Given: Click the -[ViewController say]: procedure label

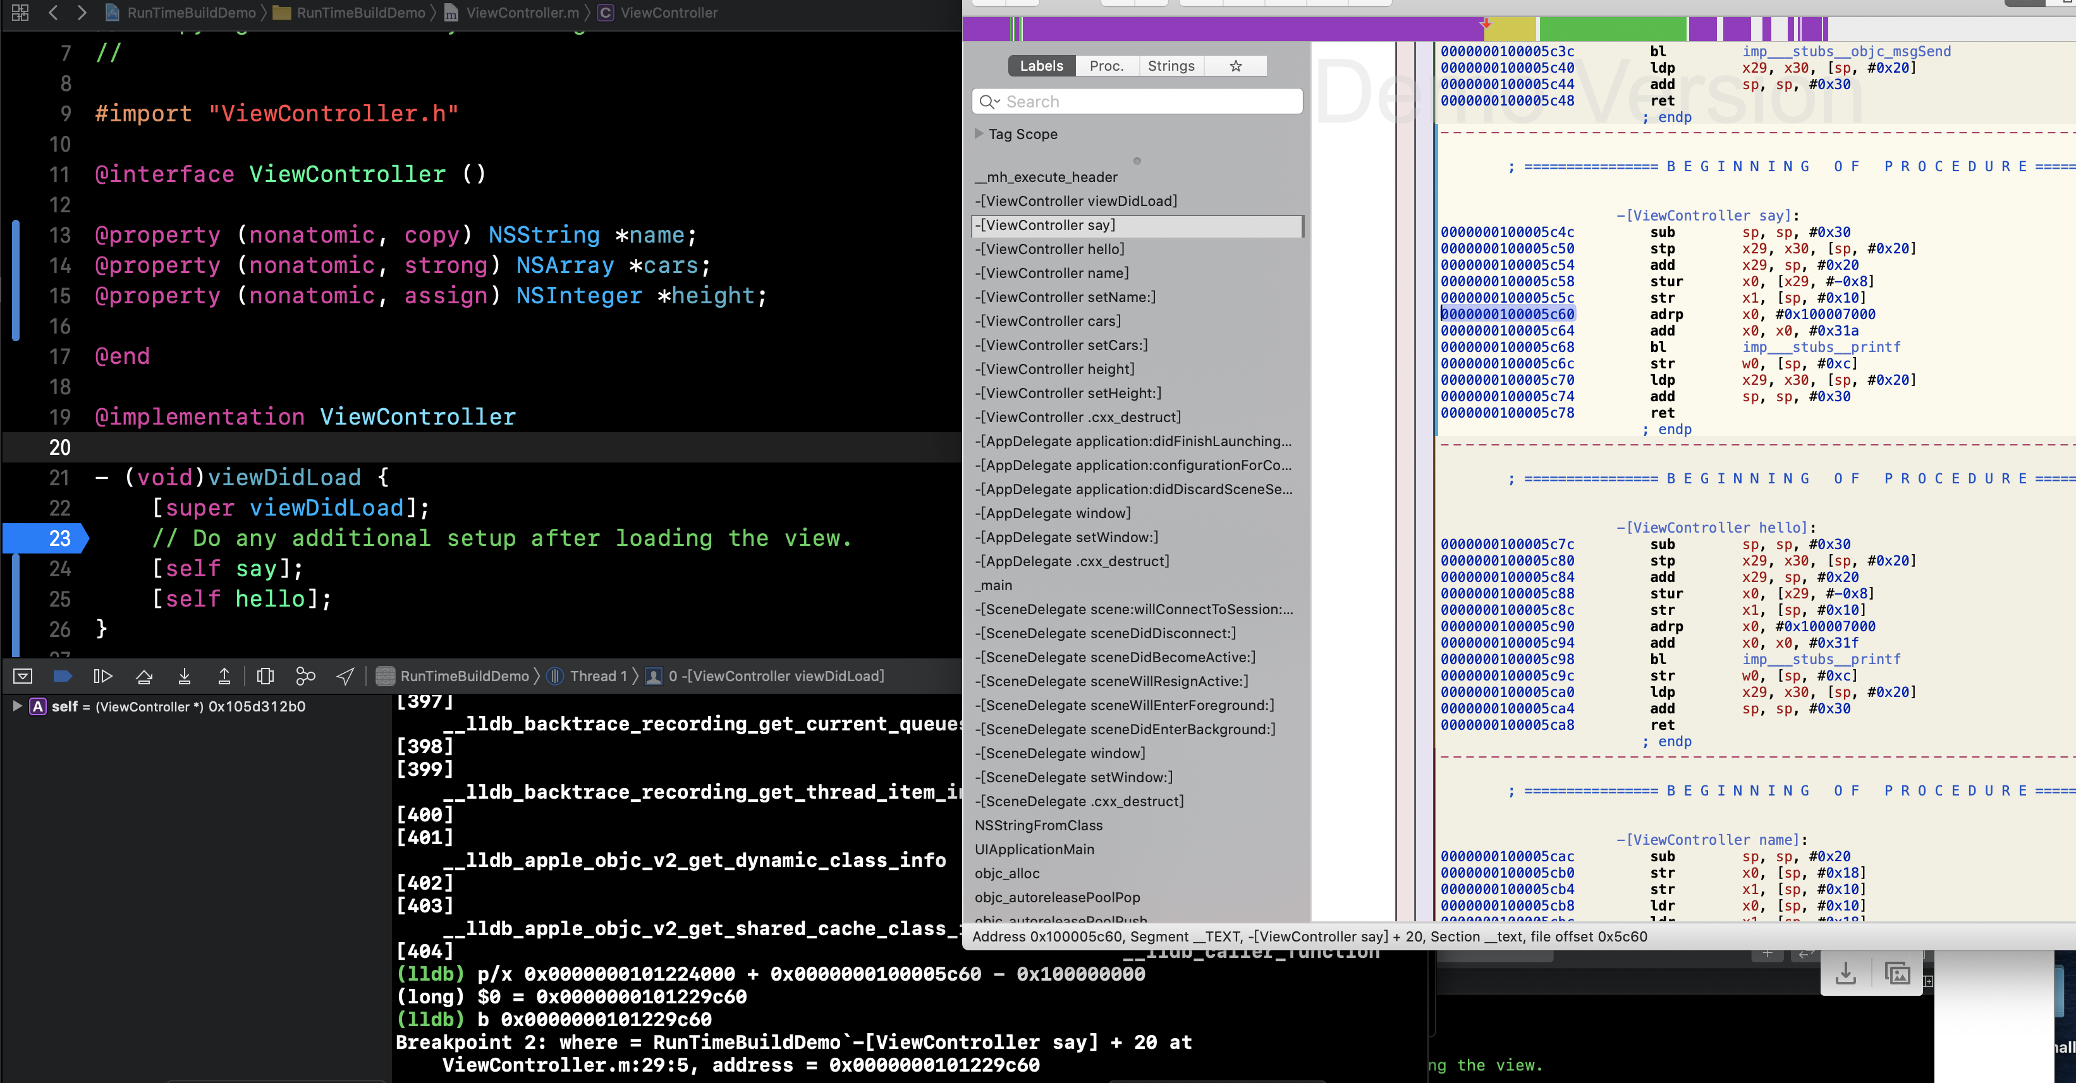Looking at the screenshot, I should [x=1707, y=216].
